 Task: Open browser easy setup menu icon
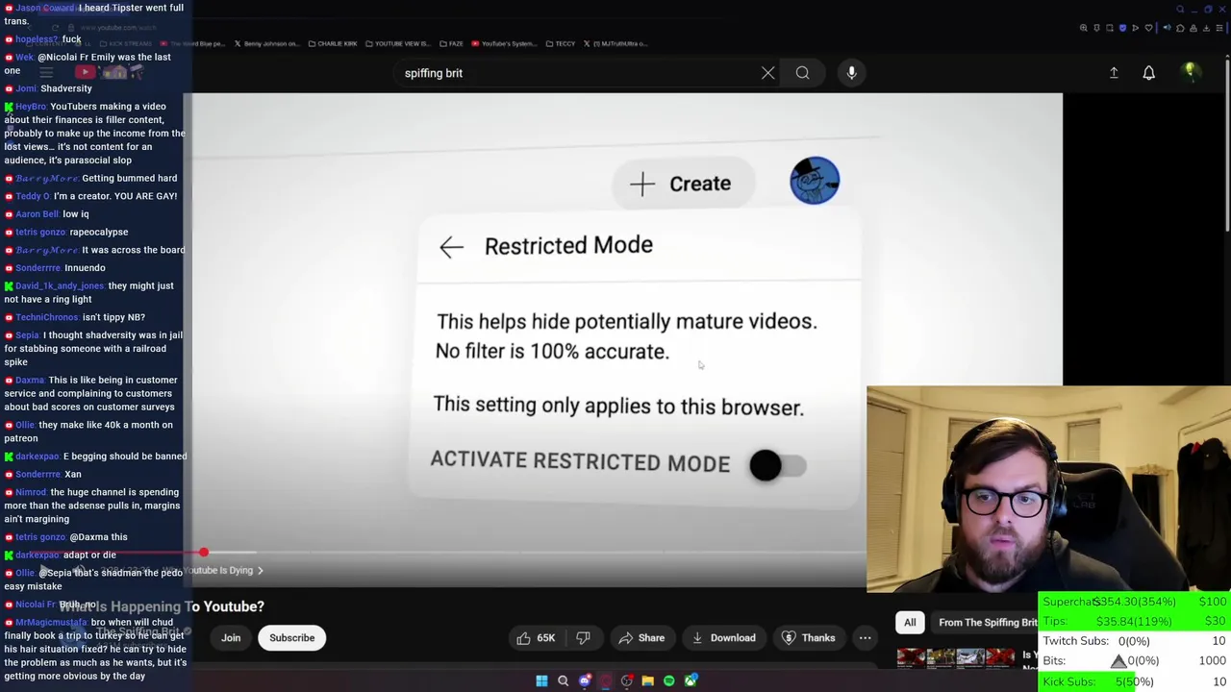click(x=1219, y=28)
